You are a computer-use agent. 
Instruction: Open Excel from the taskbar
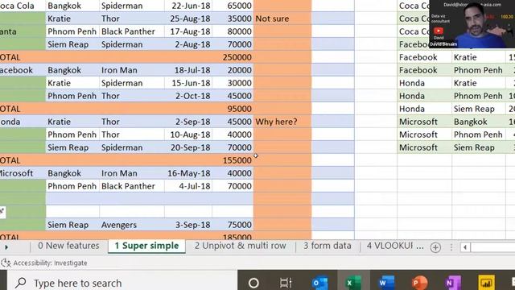point(353,283)
